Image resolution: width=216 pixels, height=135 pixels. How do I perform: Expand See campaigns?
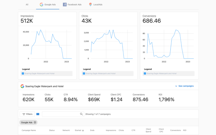coord(184,86)
